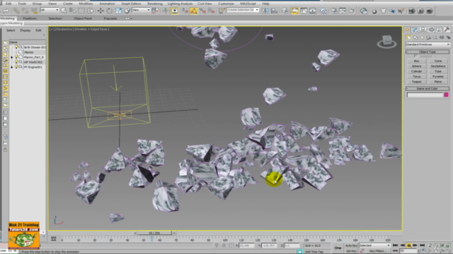Click the Set Key button
The width and height of the screenshot is (453, 254).
[x=351, y=251]
